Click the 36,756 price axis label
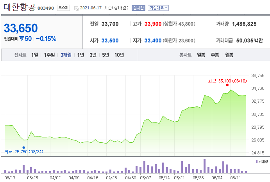The width and height of the screenshot is (270, 182). 258,75
